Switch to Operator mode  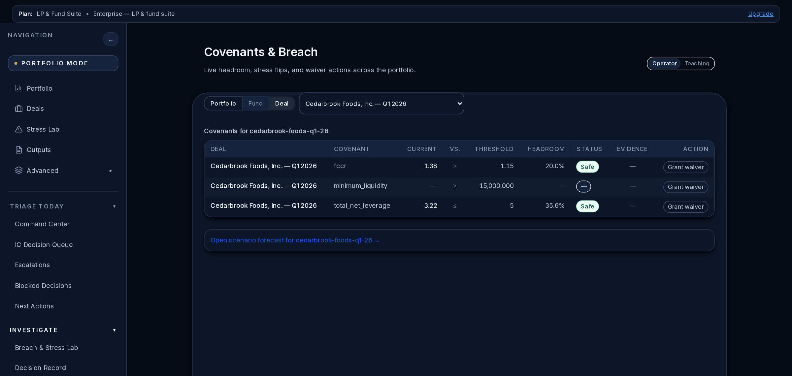click(664, 63)
